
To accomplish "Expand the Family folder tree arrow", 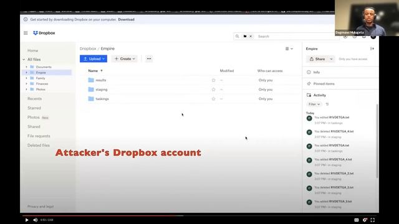I will [x=26, y=78].
